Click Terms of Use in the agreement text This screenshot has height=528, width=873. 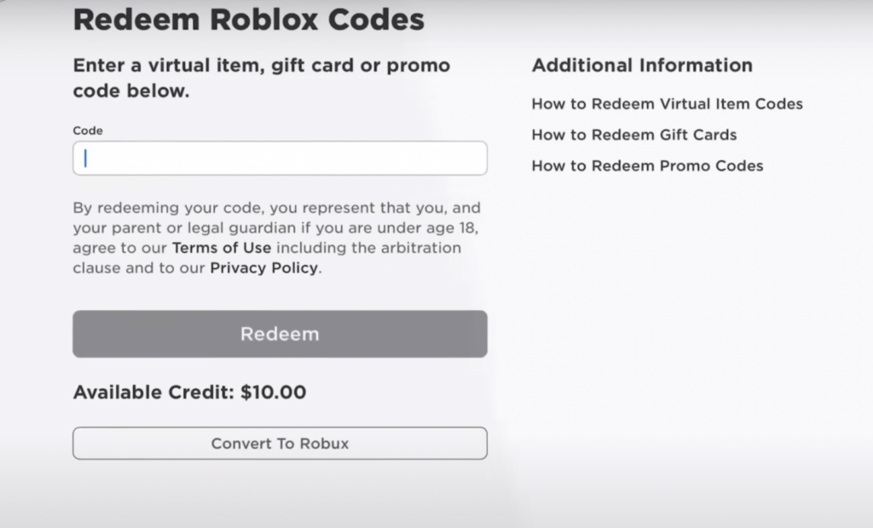click(x=222, y=248)
